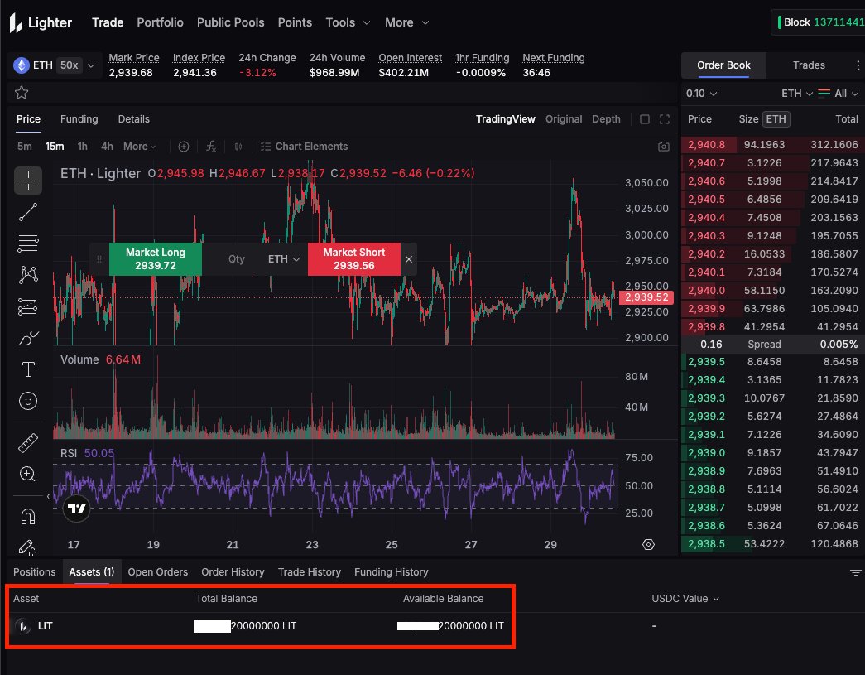The image size is (865, 675).
Task: Go to Public Pools
Action: (231, 22)
